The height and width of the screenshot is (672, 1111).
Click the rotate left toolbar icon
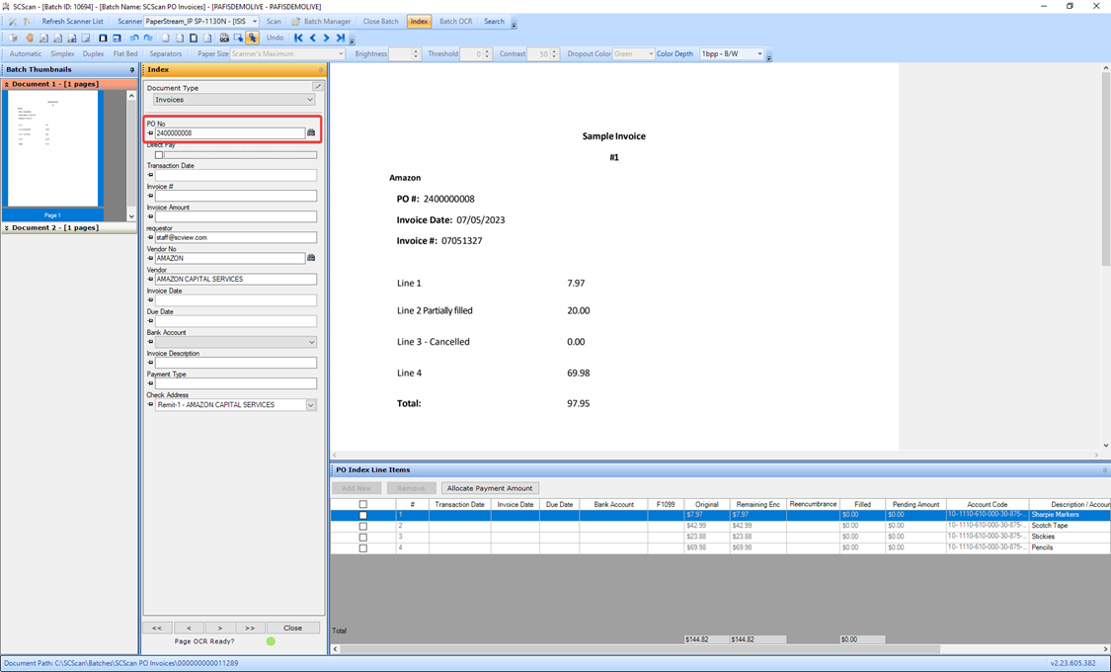[134, 38]
